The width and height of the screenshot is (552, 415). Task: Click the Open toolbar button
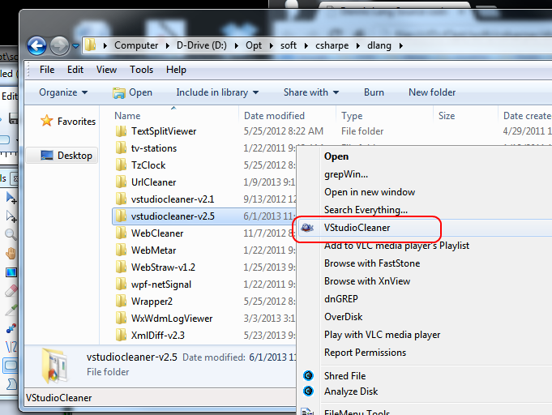[x=132, y=92]
